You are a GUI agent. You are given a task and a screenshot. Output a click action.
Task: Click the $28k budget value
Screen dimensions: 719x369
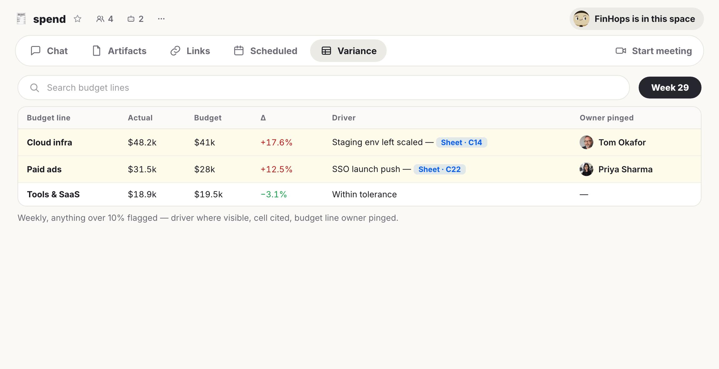(x=204, y=169)
